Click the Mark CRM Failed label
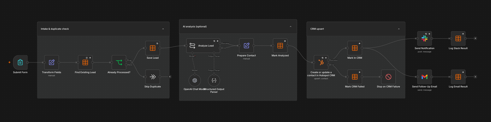Image resolution: width=491 pixels, height=122 pixels. tap(355, 87)
